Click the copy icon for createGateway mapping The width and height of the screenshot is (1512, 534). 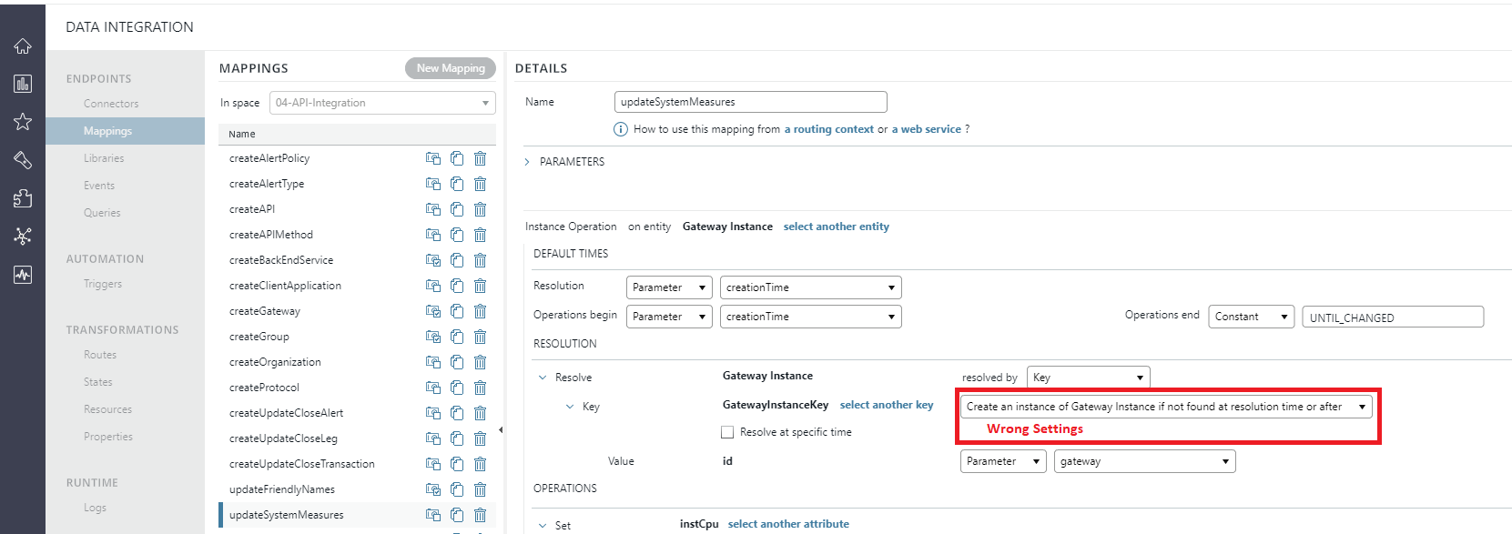pyautogui.click(x=457, y=311)
